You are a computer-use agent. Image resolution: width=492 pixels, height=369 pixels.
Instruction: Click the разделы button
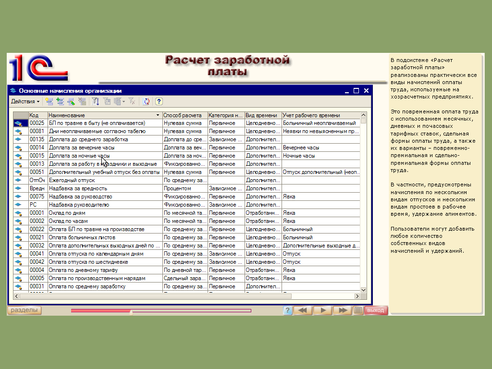point(25,310)
